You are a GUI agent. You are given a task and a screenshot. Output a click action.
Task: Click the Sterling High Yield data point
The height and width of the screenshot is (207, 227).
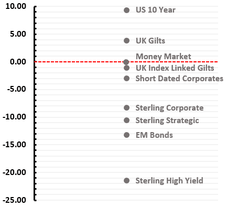(x=126, y=180)
